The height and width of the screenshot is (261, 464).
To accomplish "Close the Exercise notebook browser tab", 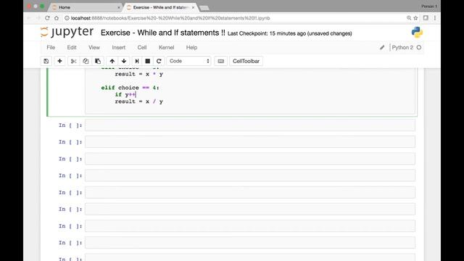I will click(194, 7).
